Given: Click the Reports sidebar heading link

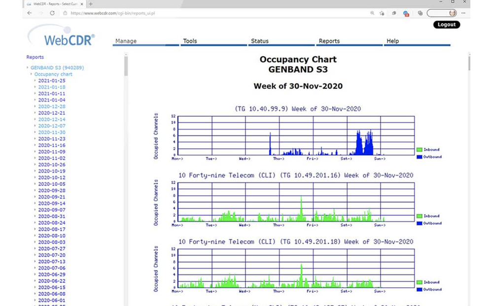Looking at the screenshot, I should pos(35,57).
